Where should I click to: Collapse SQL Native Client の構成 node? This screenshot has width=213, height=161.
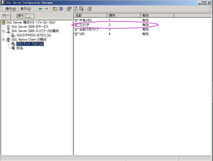pos(3,40)
